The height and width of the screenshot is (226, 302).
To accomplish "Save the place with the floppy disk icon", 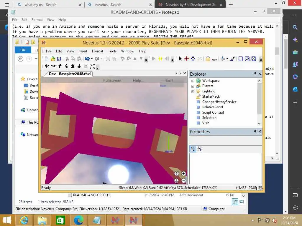I will [x=59, y=59].
